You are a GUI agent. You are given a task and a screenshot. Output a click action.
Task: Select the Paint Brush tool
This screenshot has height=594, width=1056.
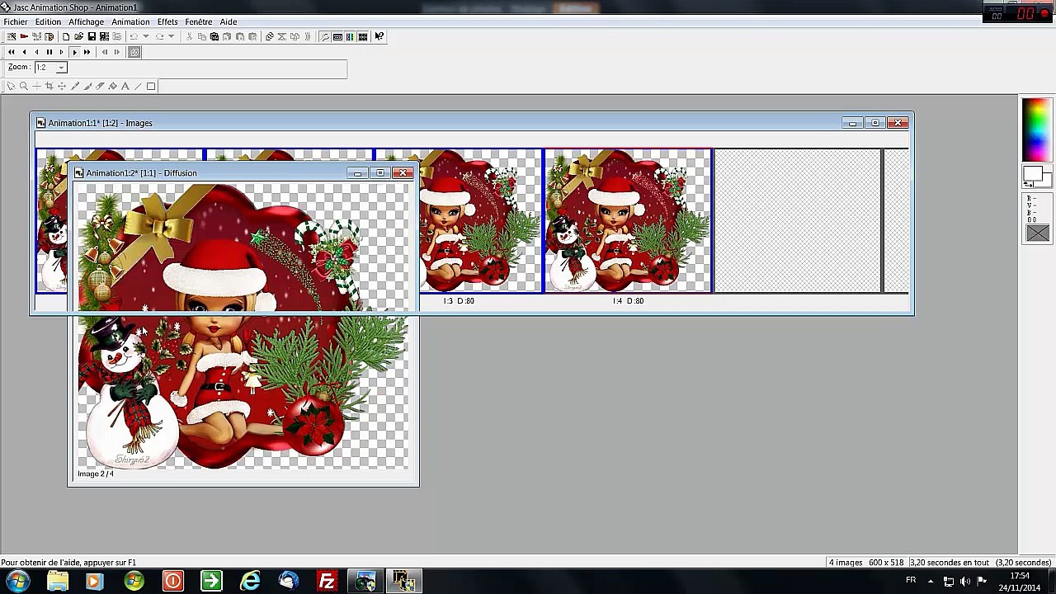[88, 86]
